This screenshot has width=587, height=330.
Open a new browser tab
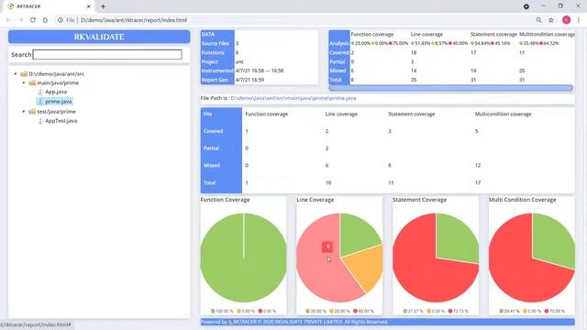point(103,6)
